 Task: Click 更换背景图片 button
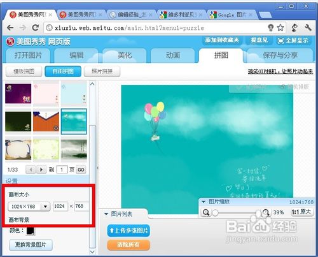click(31, 245)
